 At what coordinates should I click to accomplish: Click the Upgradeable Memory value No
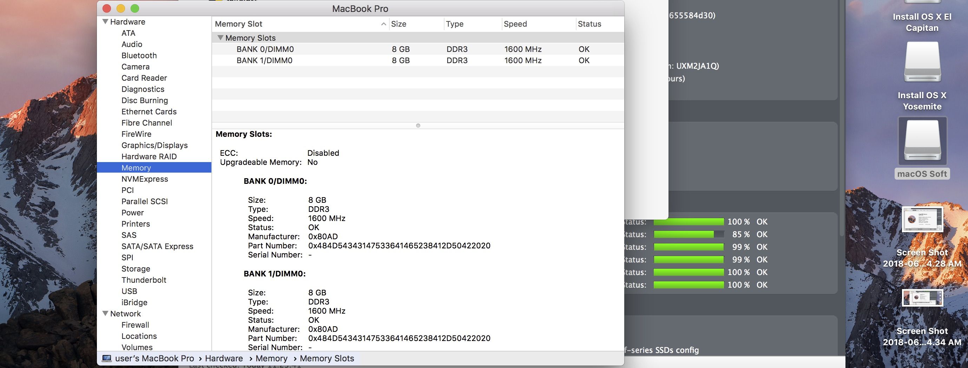312,162
